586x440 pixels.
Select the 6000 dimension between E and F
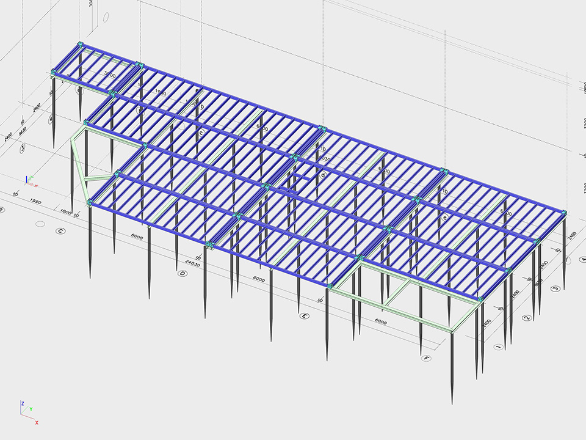pyautogui.click(x=380, y=321)
